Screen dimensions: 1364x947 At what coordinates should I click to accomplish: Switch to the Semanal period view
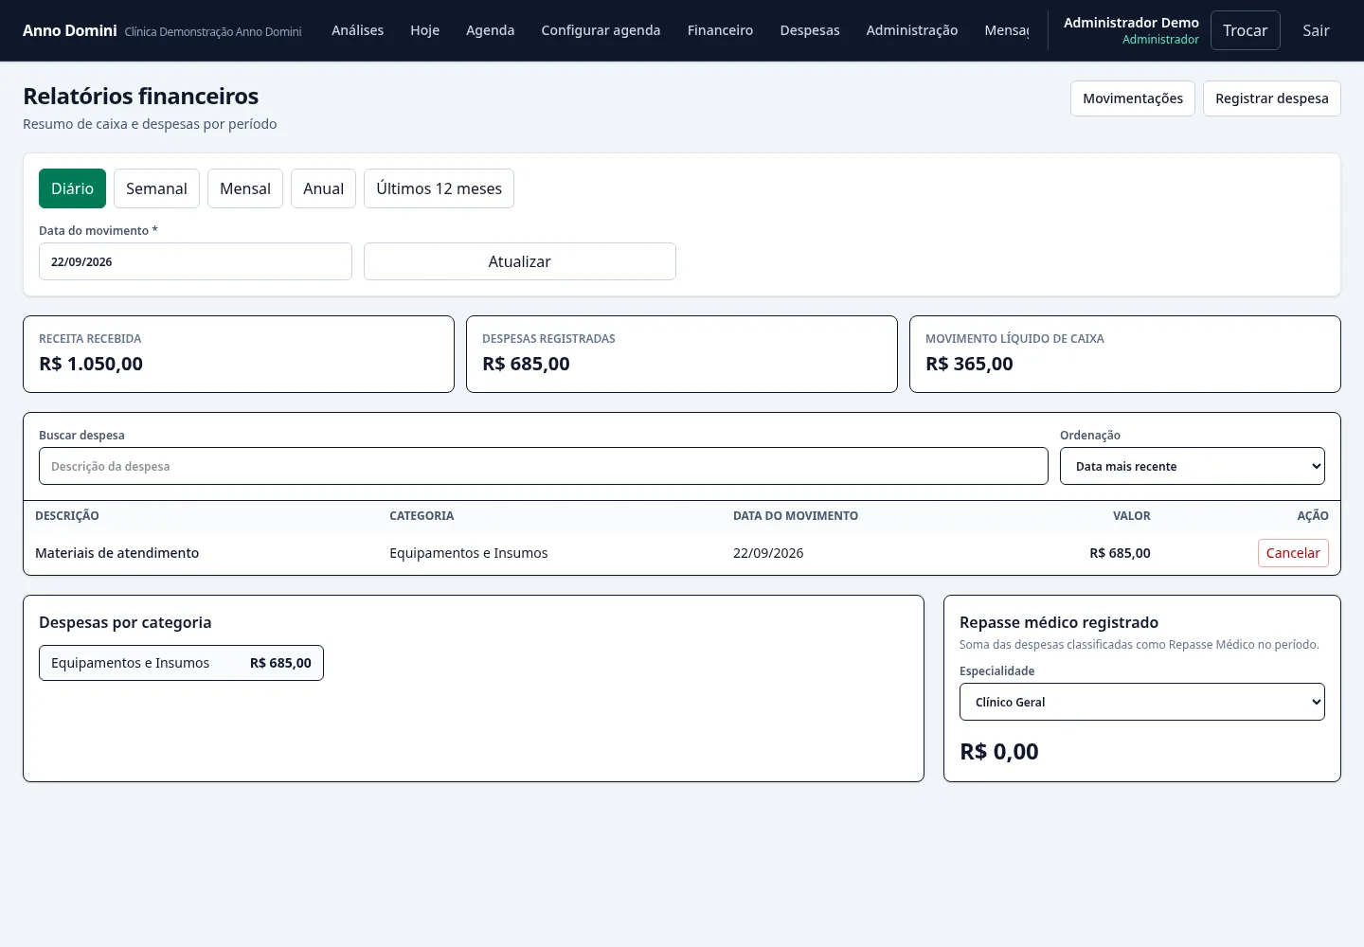(156, 188)
